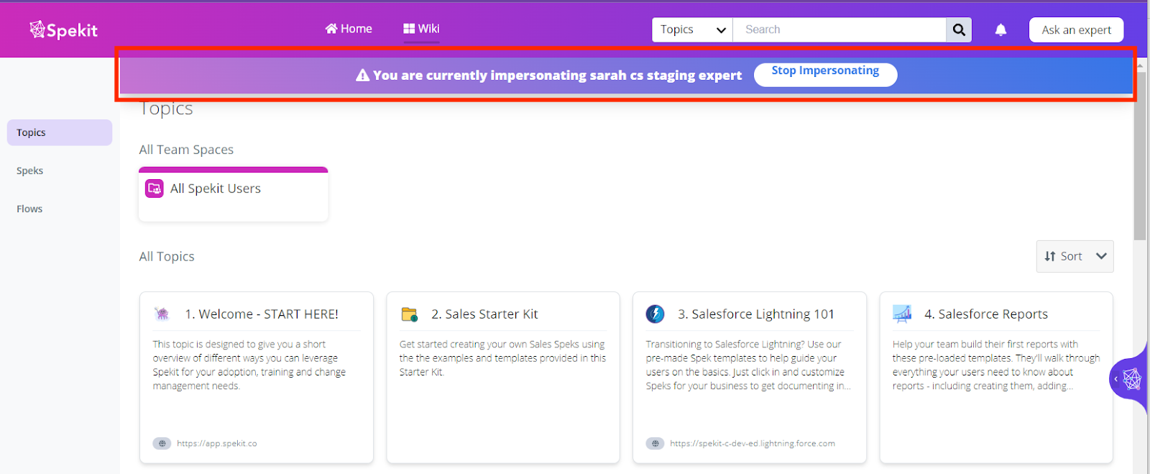Image resolution: width=1150 pixels, height=474 pixels.
Task: Click the magnifying glass search button
Action: pos(959,29)
